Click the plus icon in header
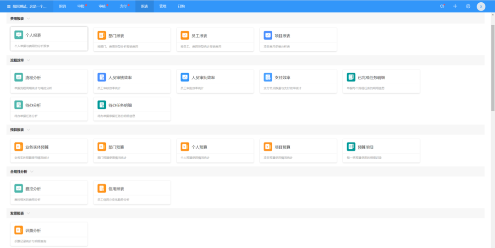Viewport: 495px width, 248px height. pos(455,6)
